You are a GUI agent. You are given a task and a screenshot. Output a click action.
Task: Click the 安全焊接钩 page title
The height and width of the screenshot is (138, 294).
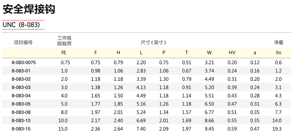pyautogui.click(x=29, y=10)
